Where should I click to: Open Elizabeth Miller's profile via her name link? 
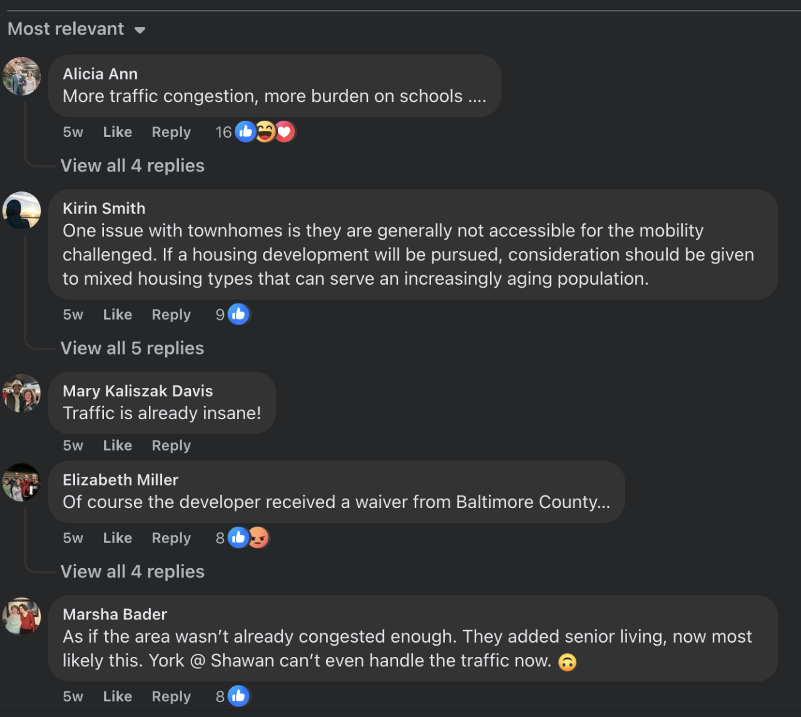120,479
